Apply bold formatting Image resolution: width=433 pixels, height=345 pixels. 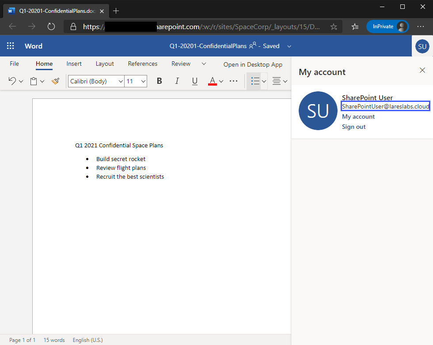tap(159, 81)
